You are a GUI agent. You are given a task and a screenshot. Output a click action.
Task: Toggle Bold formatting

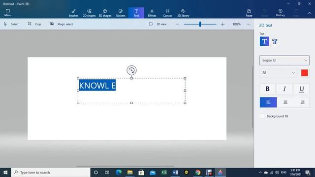point(267,88)
